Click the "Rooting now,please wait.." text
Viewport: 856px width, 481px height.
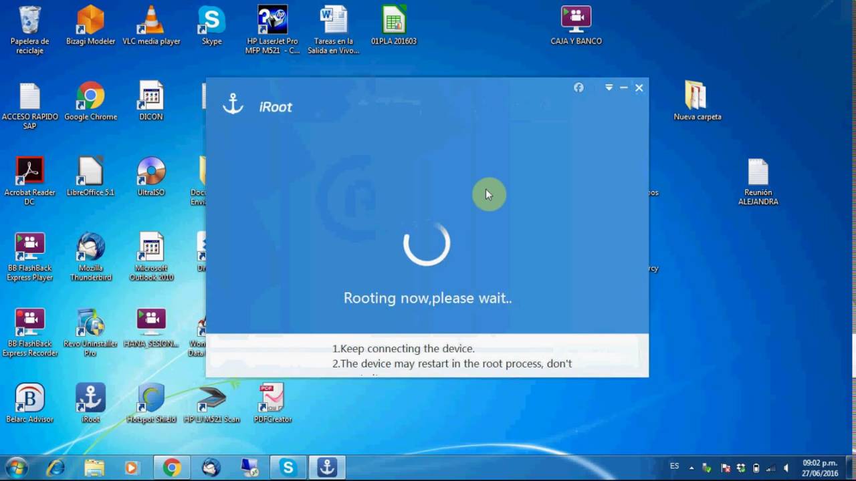(x=427, y=298)
